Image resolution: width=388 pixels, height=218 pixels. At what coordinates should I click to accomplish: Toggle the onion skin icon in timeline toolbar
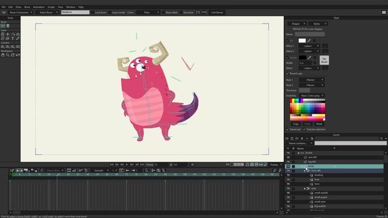(x=42, y=171)
